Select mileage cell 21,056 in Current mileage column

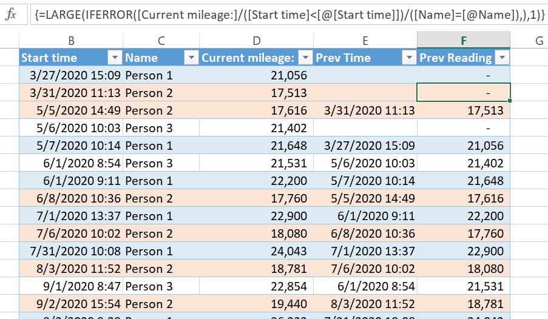click(x=257, y=75)
